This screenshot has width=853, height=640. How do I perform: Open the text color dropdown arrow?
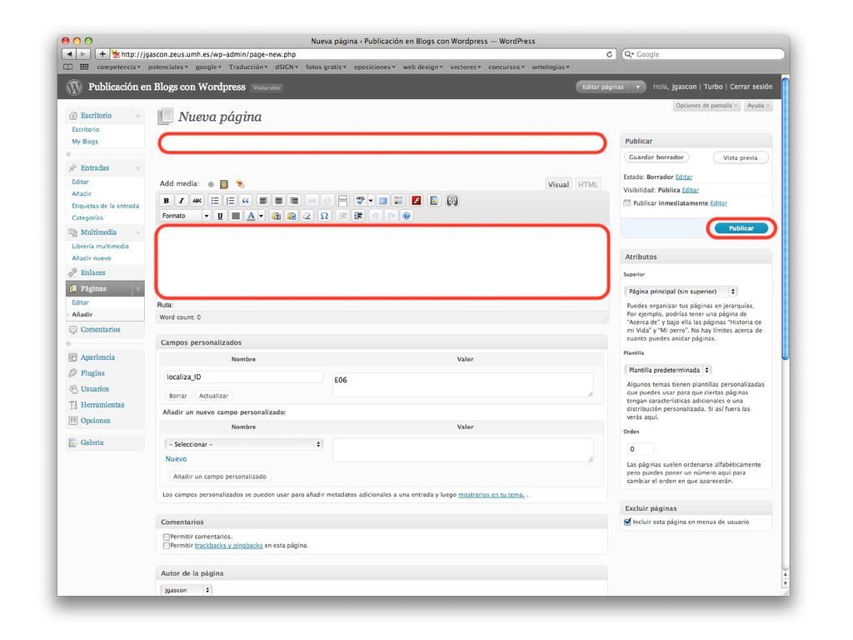pos(261,216)
